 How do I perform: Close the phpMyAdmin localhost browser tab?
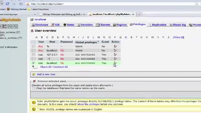[133, 14]
